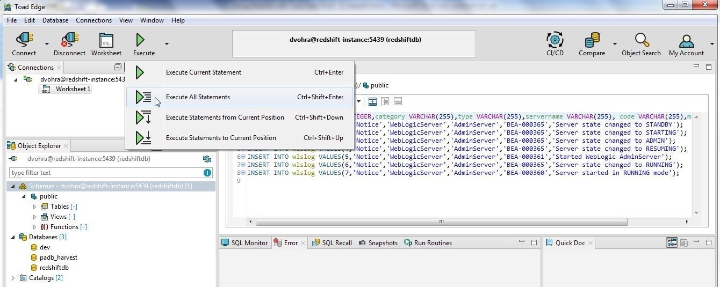Click the Disconnect toolbar icon
720x287 pixels.
click(69, 40)
